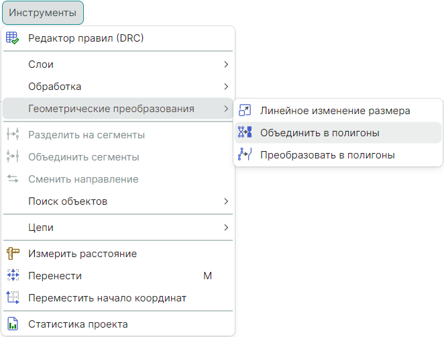Click the Merge into polygons icon
Image resolution: width=444 pixels, height=337 pixels.
coord(245,133)
